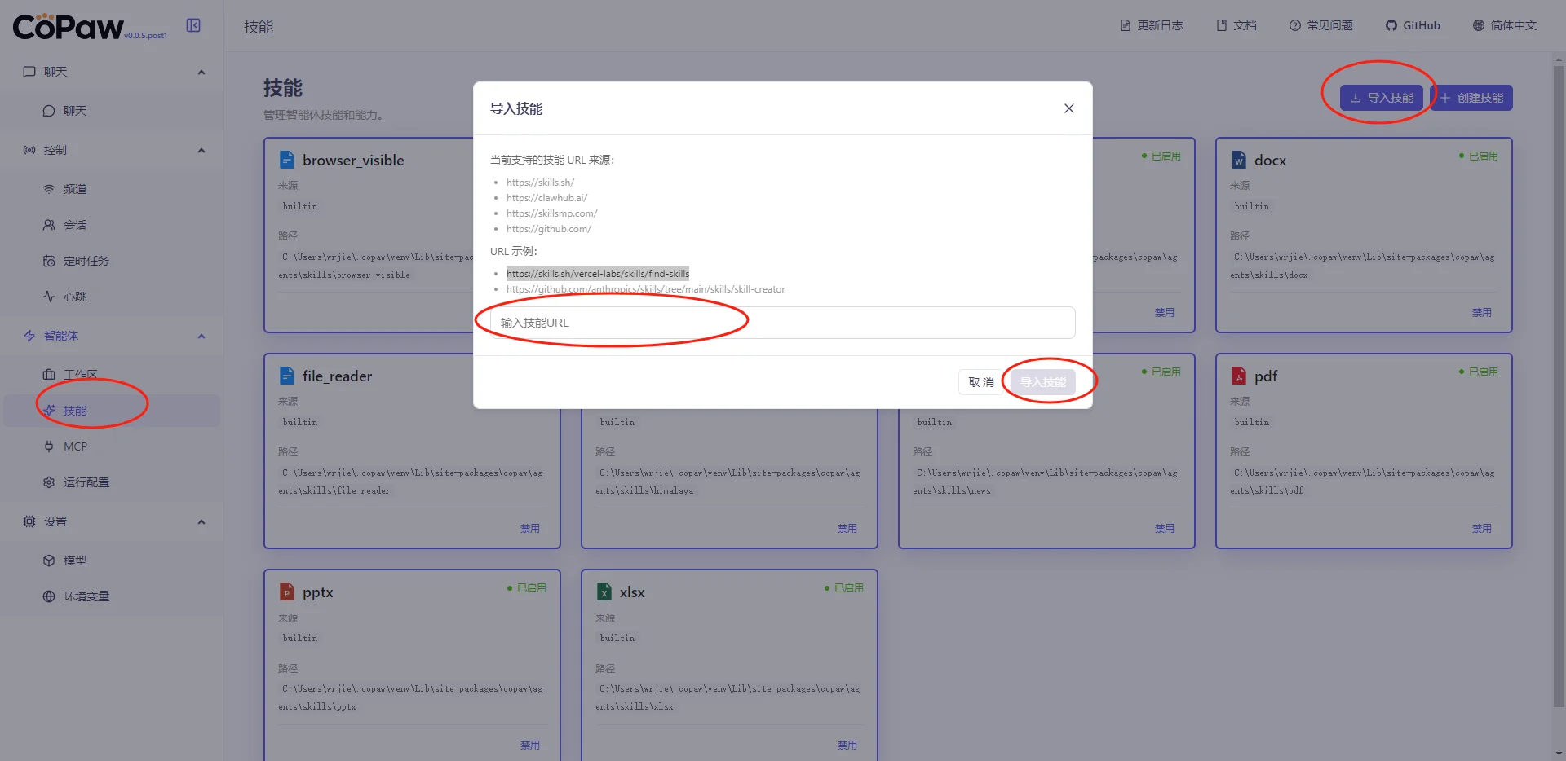Click the pdf skill file icon
Viewport: 1566px width, 761px height.
point(1238,376)
